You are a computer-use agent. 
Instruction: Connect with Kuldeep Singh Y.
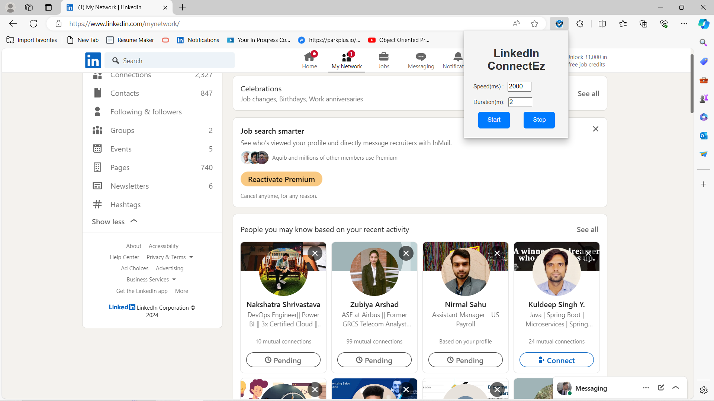tap(557, 360)
